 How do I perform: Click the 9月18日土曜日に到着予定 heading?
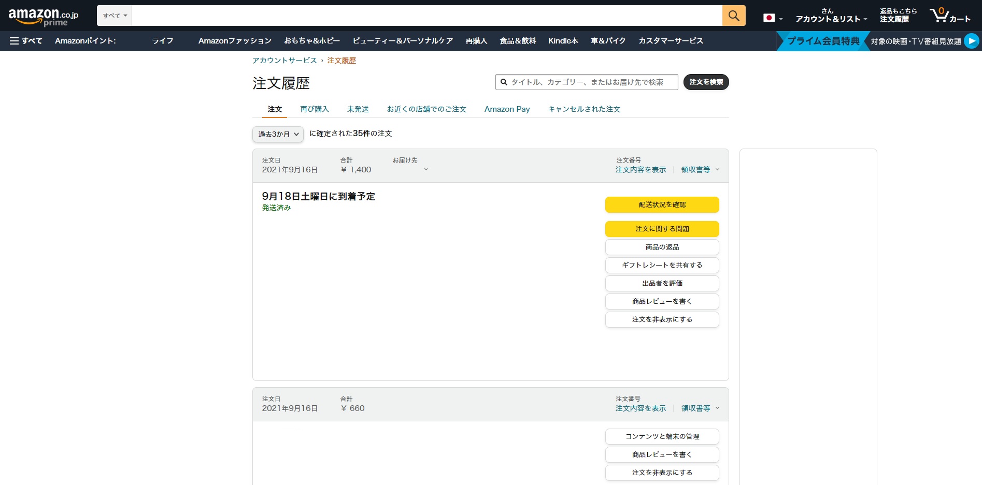point(318,196)
